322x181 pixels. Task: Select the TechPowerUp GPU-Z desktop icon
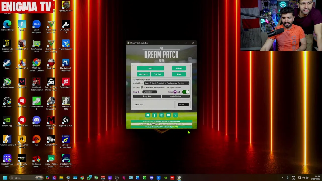pyautogui.click(x=36, y=46)
